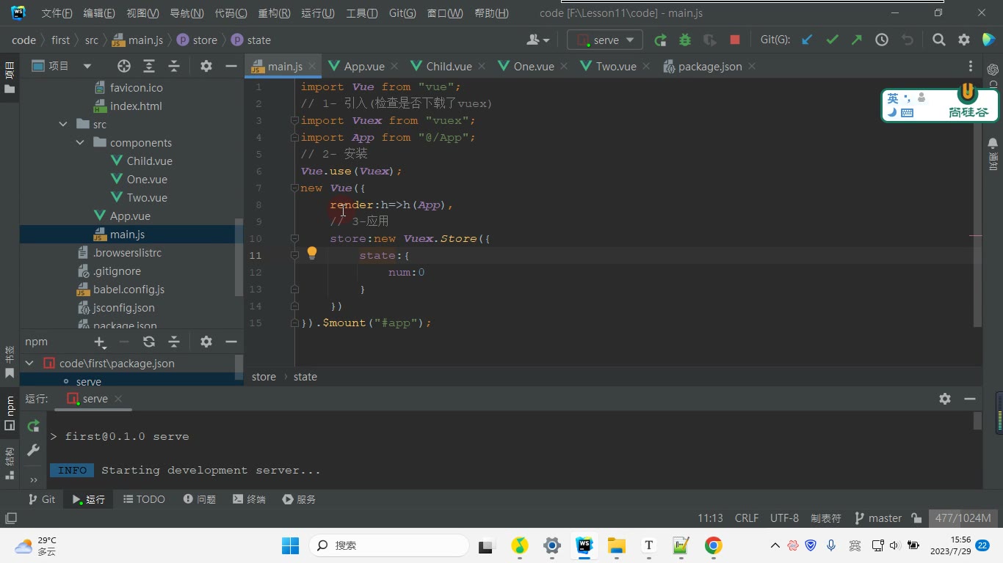Click the green Run button in toolbar

click(x=660, y=40)
